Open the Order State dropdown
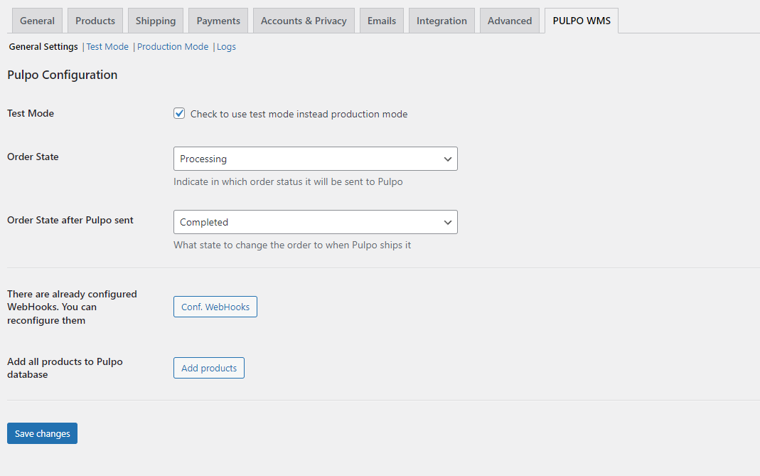This screenshot has width=760, height=476. (x=316, y=159)
